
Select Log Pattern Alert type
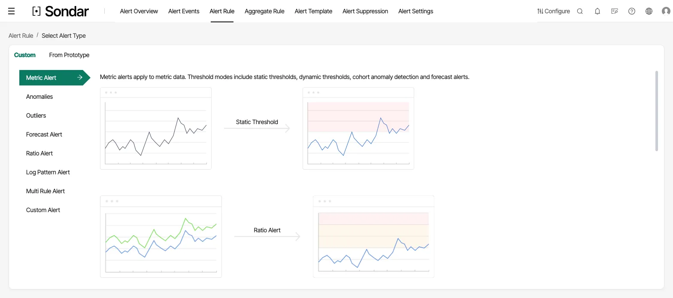48,172
